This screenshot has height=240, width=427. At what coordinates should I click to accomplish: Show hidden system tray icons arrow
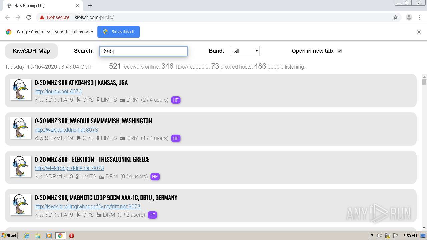coord(372,236)
